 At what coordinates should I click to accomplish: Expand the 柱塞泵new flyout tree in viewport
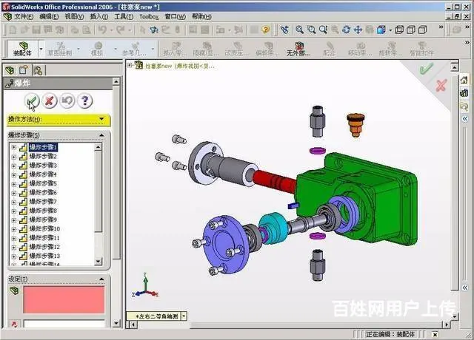[130, 65]
